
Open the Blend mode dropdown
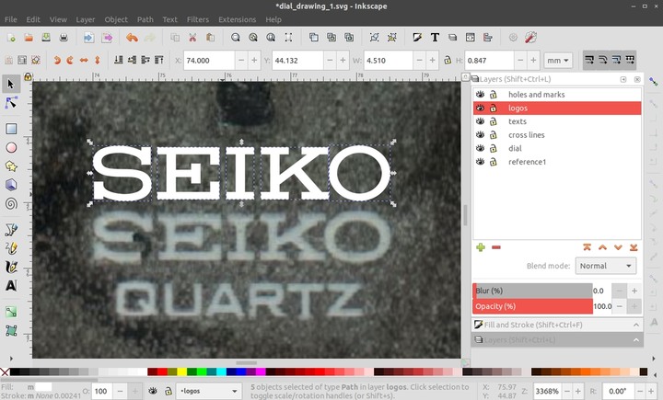[x=606, y=266]
